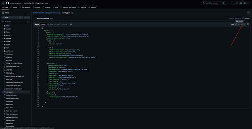Open the user avatar menu

249,3
